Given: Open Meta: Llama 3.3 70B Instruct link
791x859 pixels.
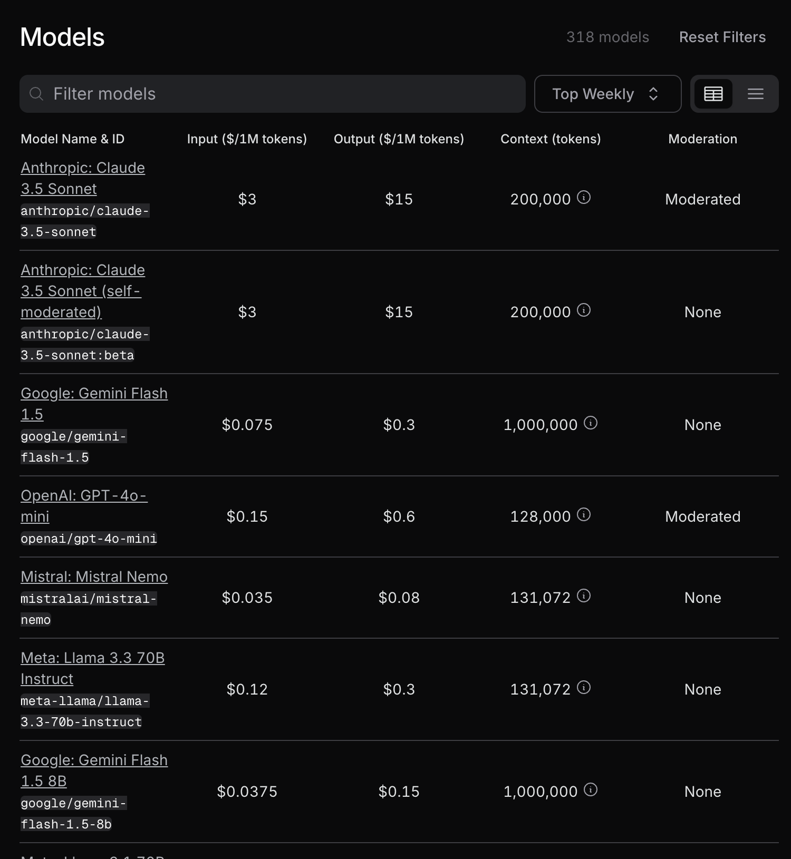Looking at the screenshot, I should (x=92, y=668).
